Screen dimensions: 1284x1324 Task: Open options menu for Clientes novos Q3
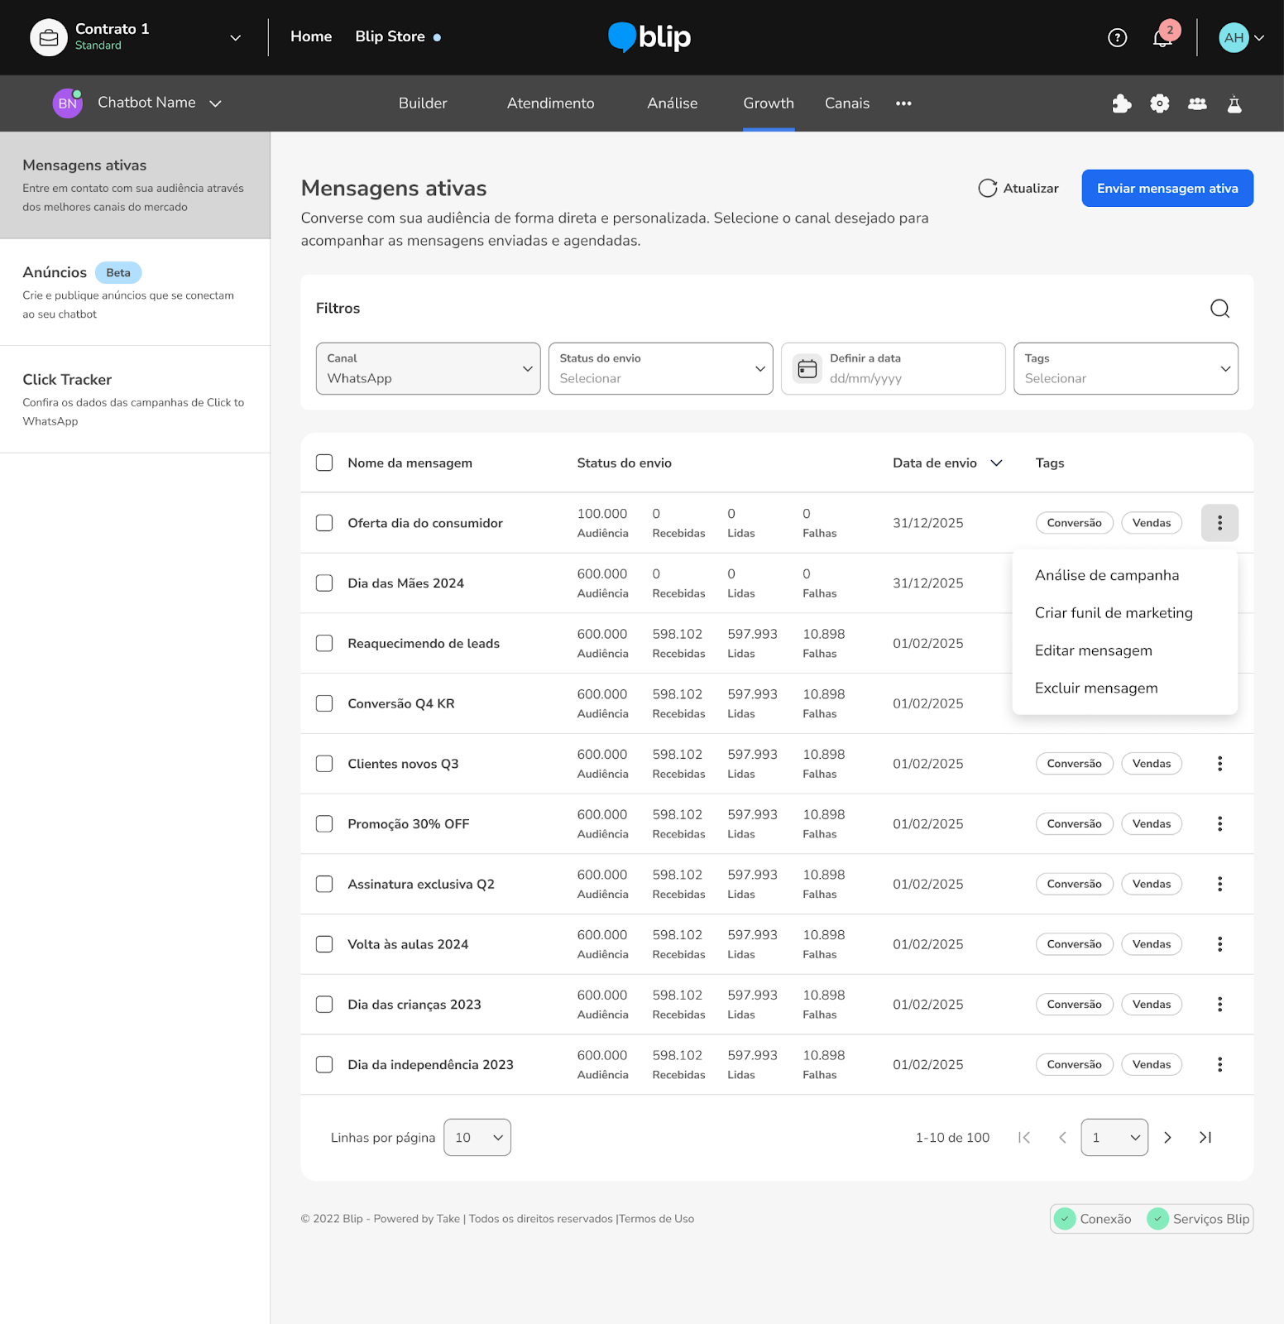(1219, 764)
